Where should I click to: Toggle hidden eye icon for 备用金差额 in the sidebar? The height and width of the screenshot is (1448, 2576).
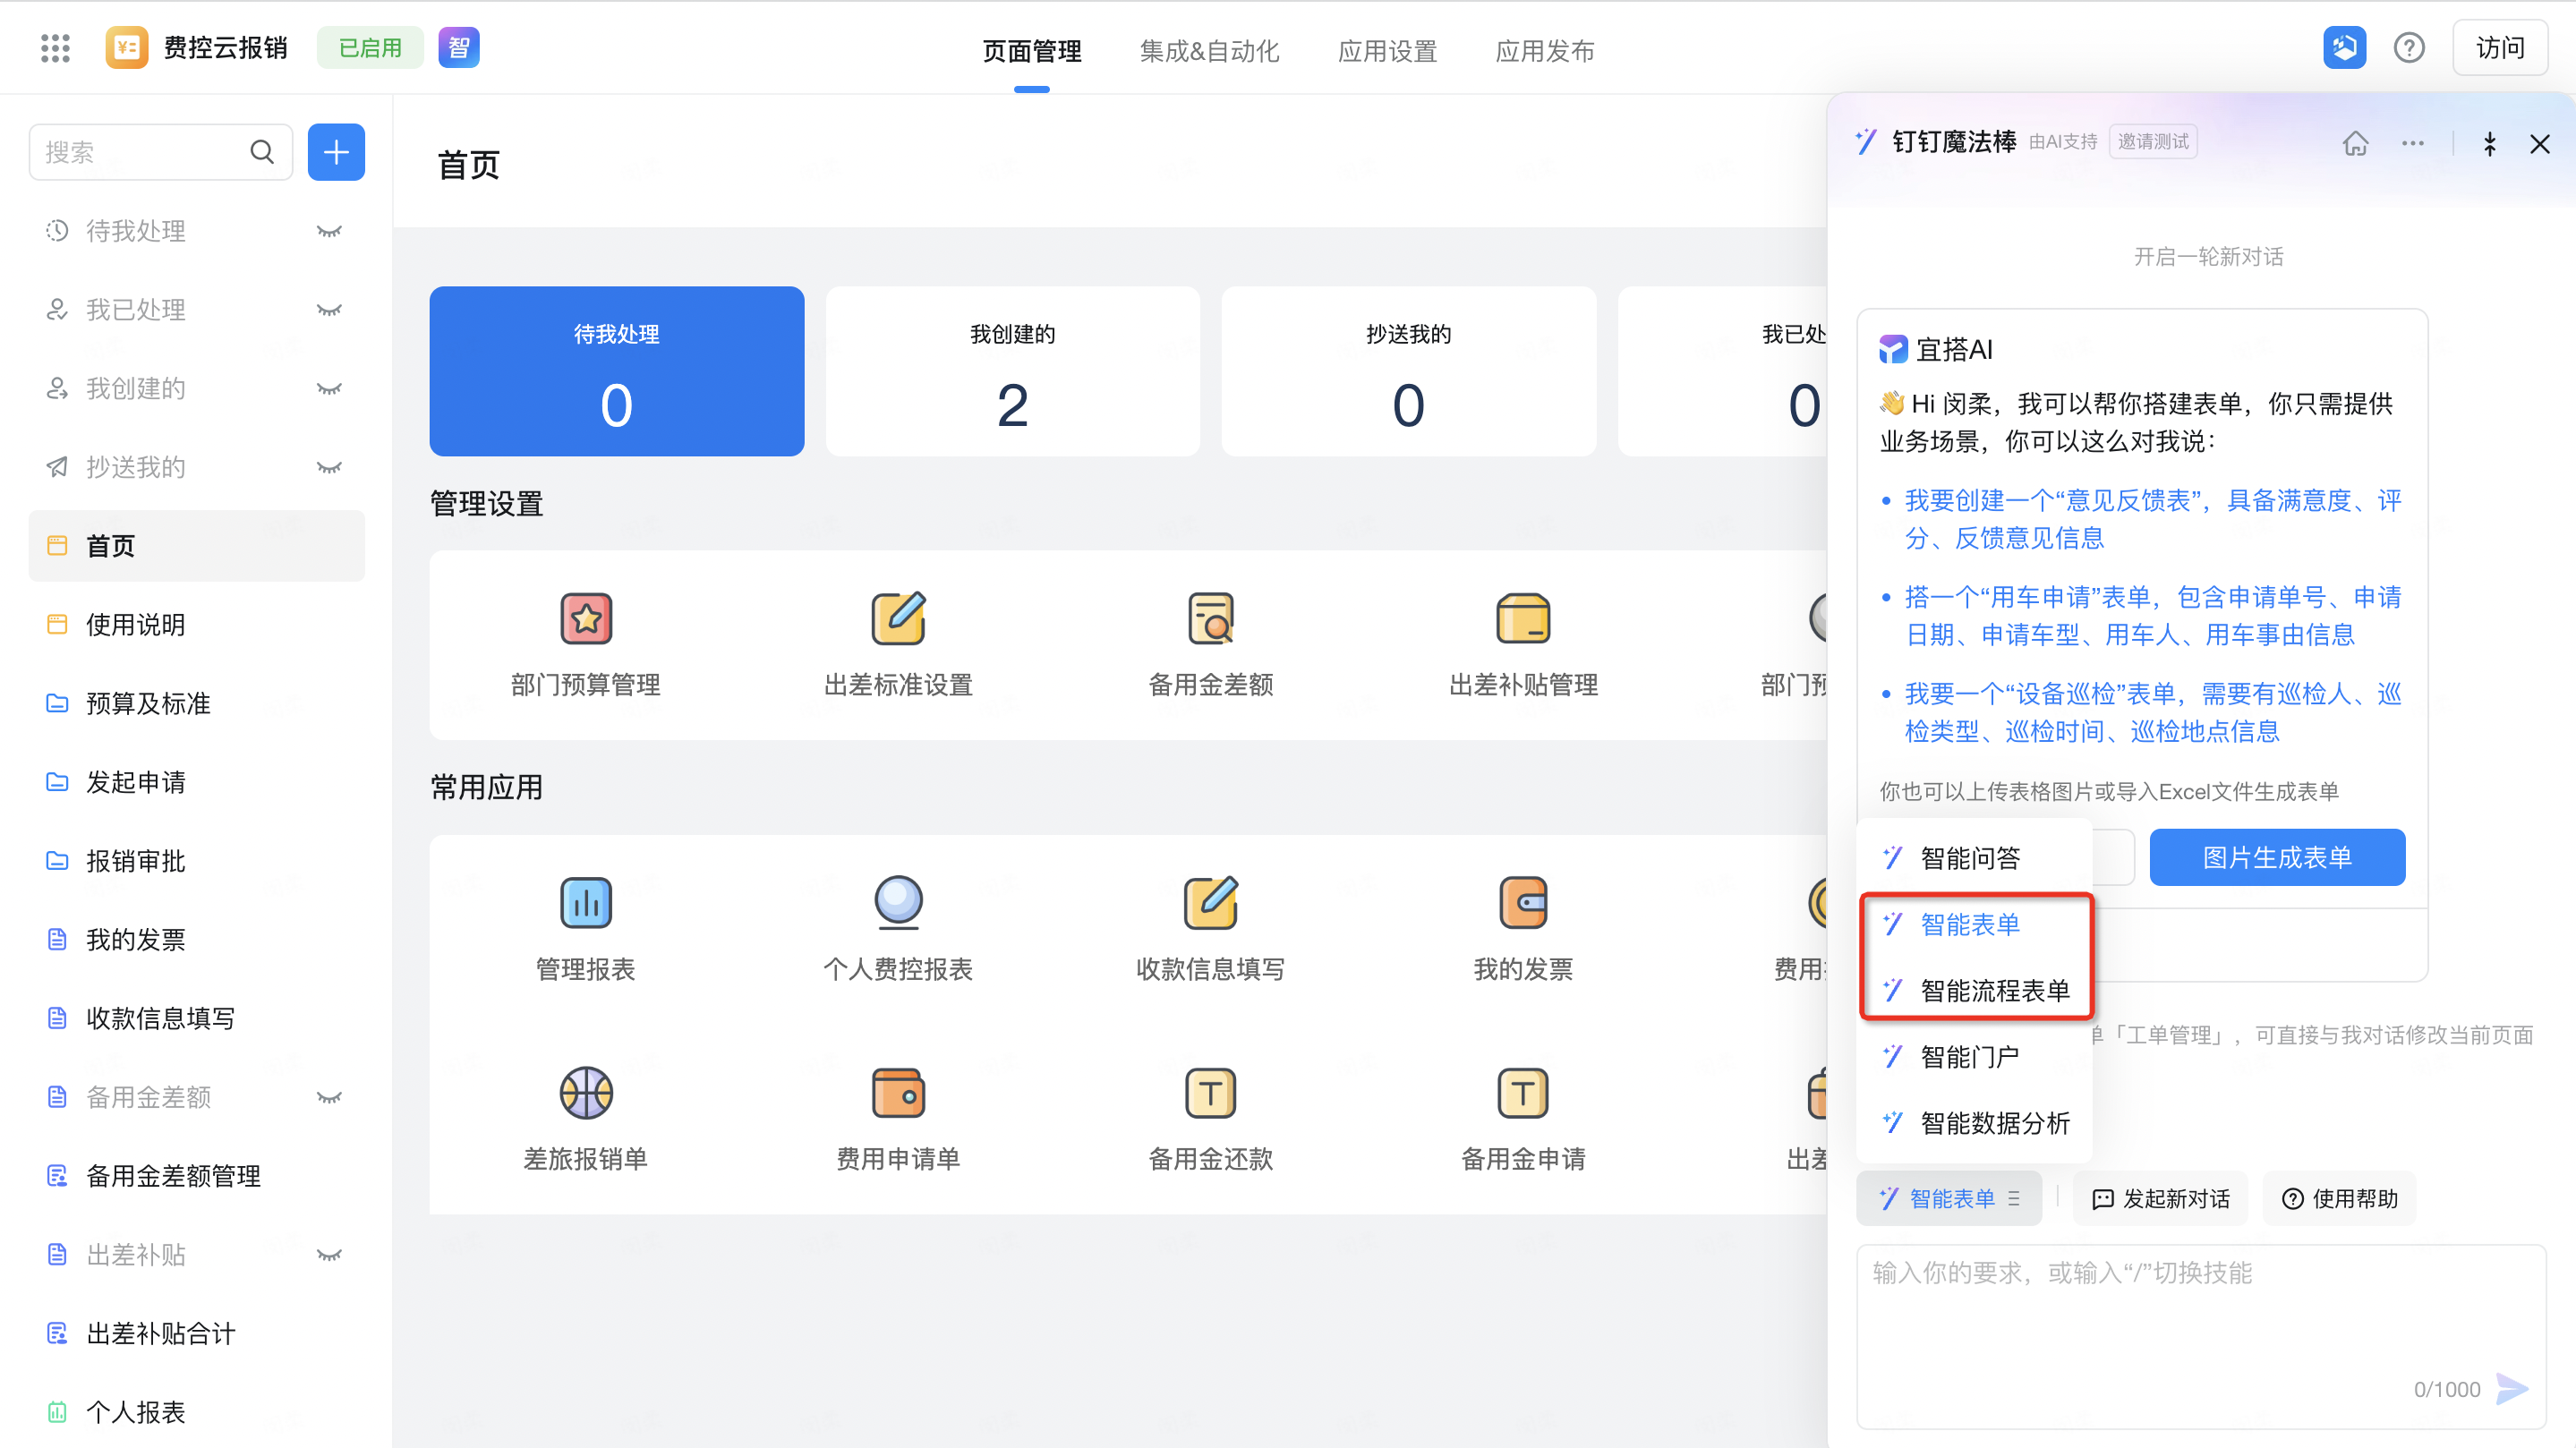(x=329, y=1097)
